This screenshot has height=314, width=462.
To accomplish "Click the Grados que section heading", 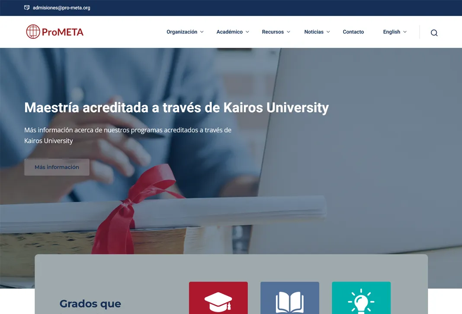I will pyautogui.click(x=90, y=303).
